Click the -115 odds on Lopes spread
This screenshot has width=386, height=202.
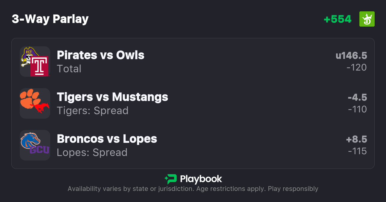[x=357, y=151]
